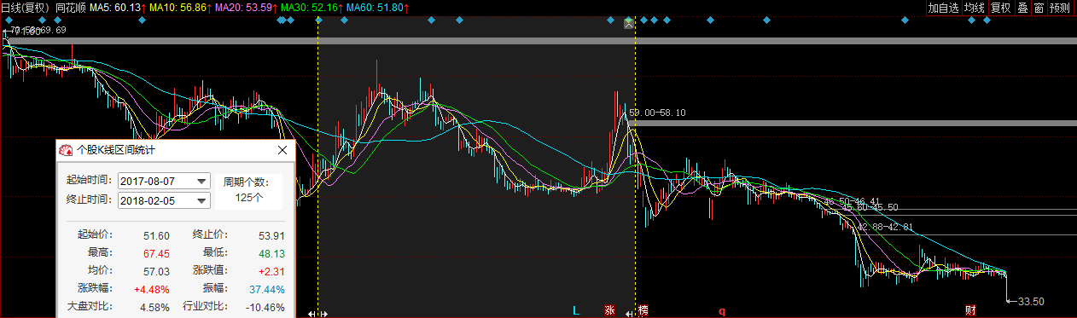This screenshot has width=1077, height=318.
Task: Toggle 复权 price adjustment button
Action: coord(1000,8)
